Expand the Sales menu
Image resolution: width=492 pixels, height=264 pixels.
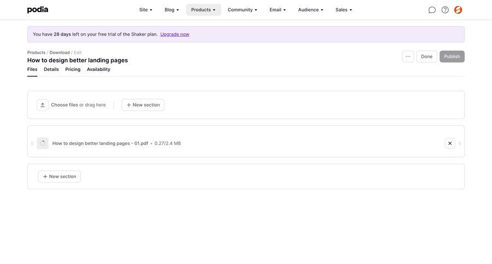(x=344, y=10)
